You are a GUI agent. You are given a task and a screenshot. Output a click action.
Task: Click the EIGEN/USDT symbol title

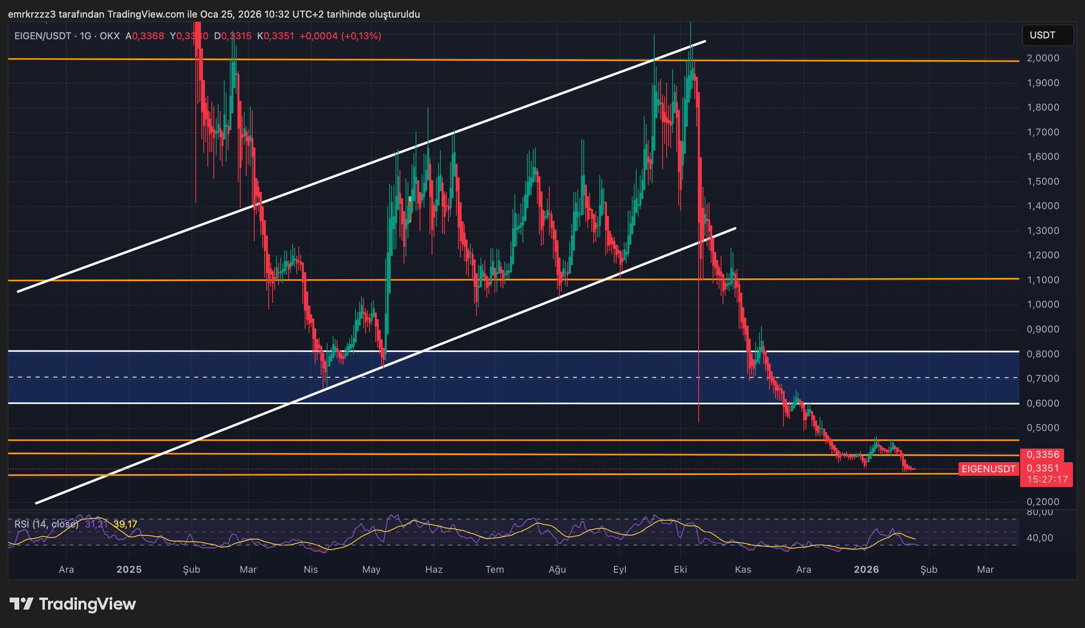tap(44, 36)
